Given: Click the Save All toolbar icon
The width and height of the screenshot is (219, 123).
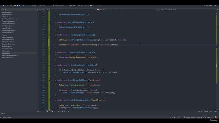Looking at the screenshot, I should tap(20, 5).
